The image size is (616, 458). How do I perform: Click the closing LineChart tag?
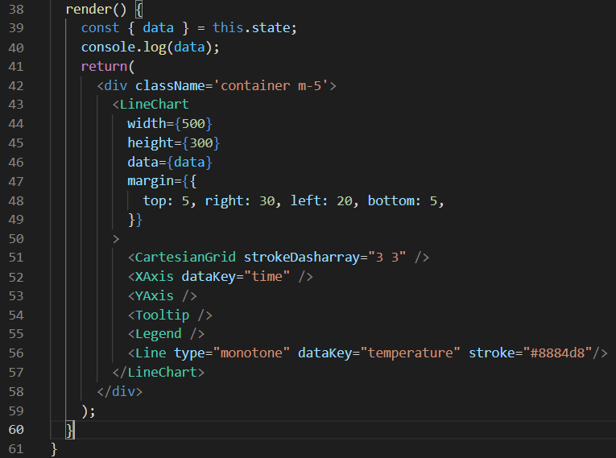point(159,372)
